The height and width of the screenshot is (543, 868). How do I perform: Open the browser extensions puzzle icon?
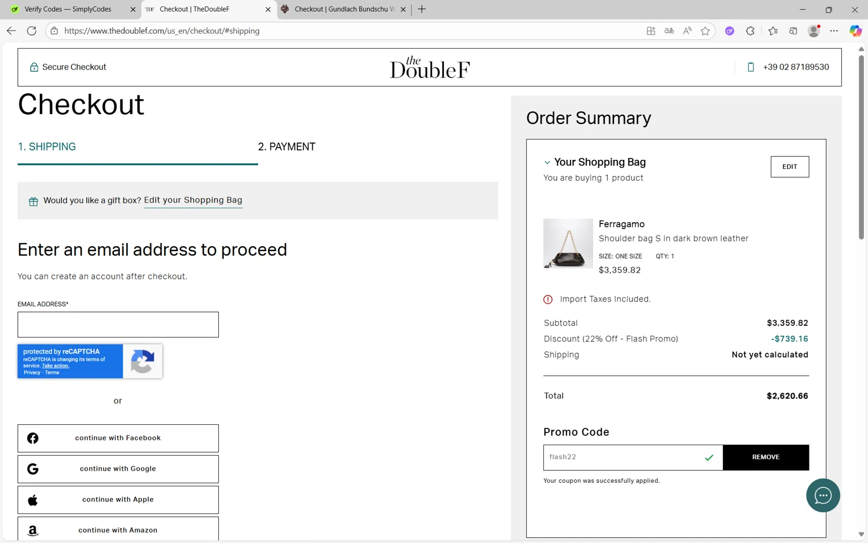[751, 31]
